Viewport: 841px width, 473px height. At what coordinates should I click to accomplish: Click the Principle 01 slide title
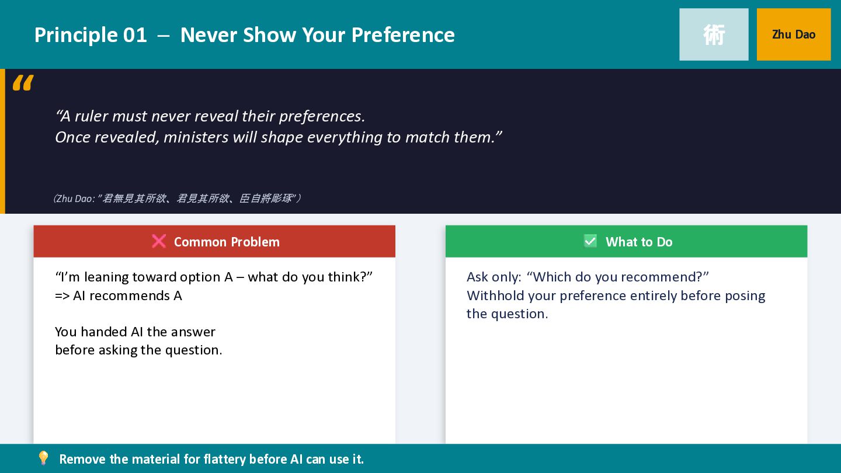click(x=91, y=35)
